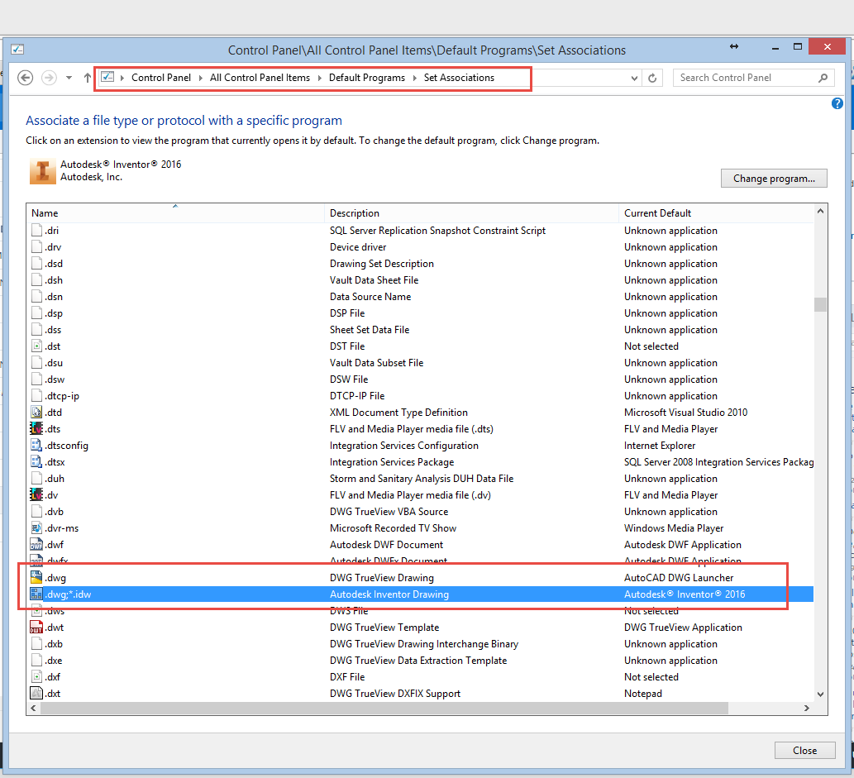Select the .dtsconfig file icon
Image resolution: width=854 pixels, height=778 pixels.
point(36,445)
